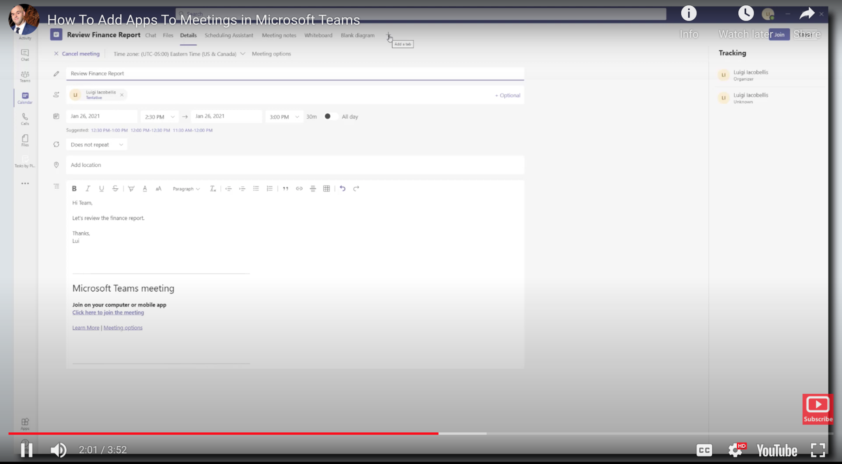Open the start date Jan 26, 2021 field
The width and height of the screenshot is (842, 464).
(x=102, y=116)
